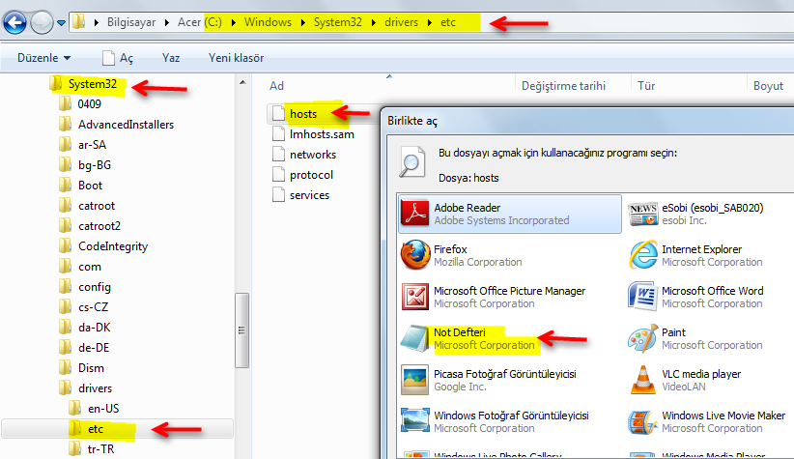Click the tree pane scrollbar thumb
The height and width of the screenshot is (459, 794).
[242, 330]
